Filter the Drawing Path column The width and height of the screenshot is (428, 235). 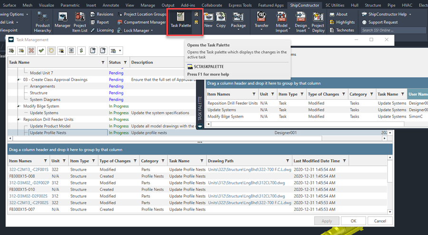point(287,161)
